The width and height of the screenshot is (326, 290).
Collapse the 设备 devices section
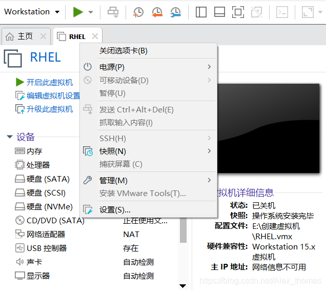coord(10,137)
